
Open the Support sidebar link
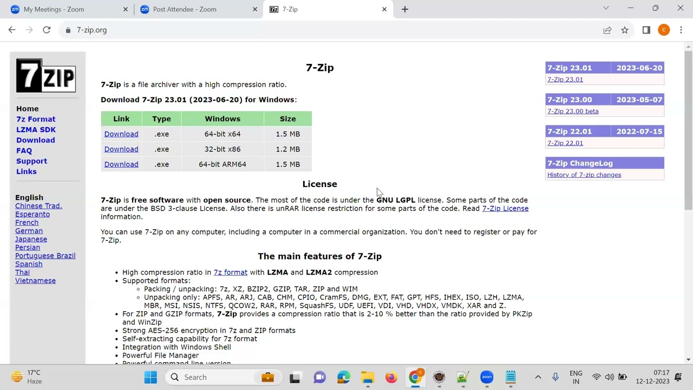[x=31, y=161]
